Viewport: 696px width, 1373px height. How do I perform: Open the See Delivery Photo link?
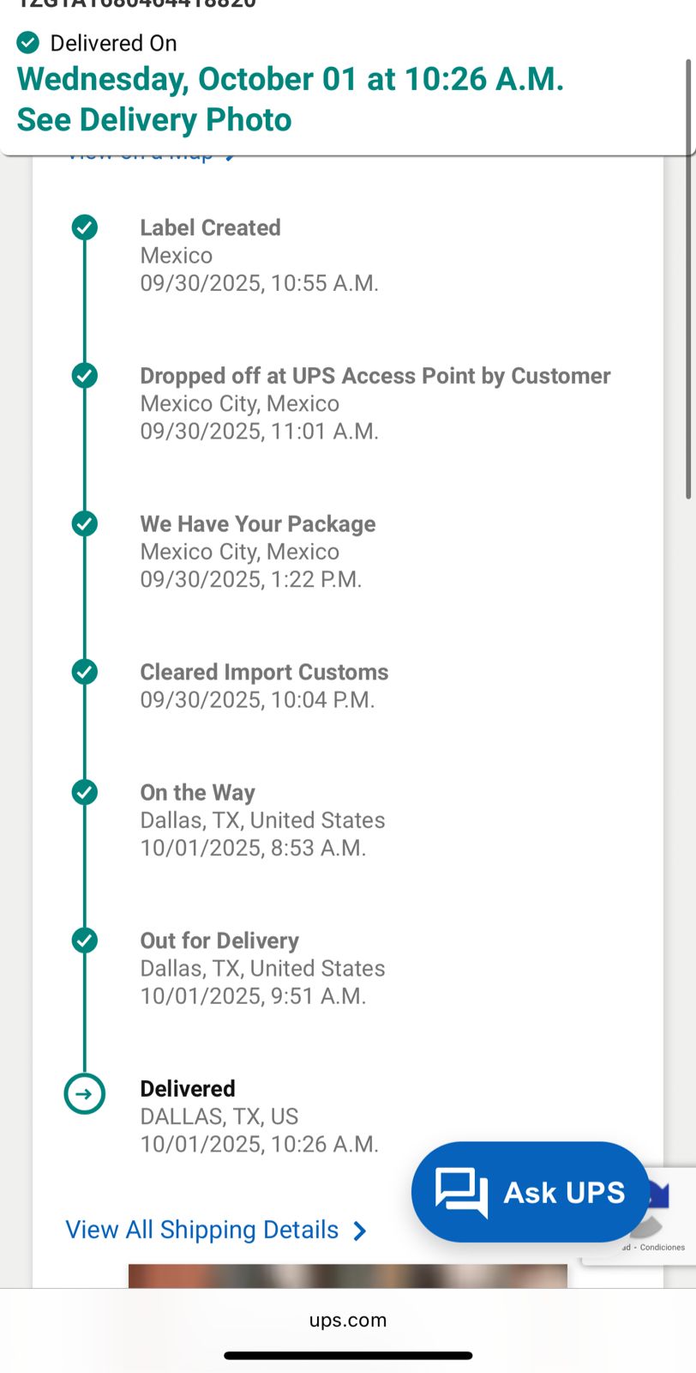[154, 120]
